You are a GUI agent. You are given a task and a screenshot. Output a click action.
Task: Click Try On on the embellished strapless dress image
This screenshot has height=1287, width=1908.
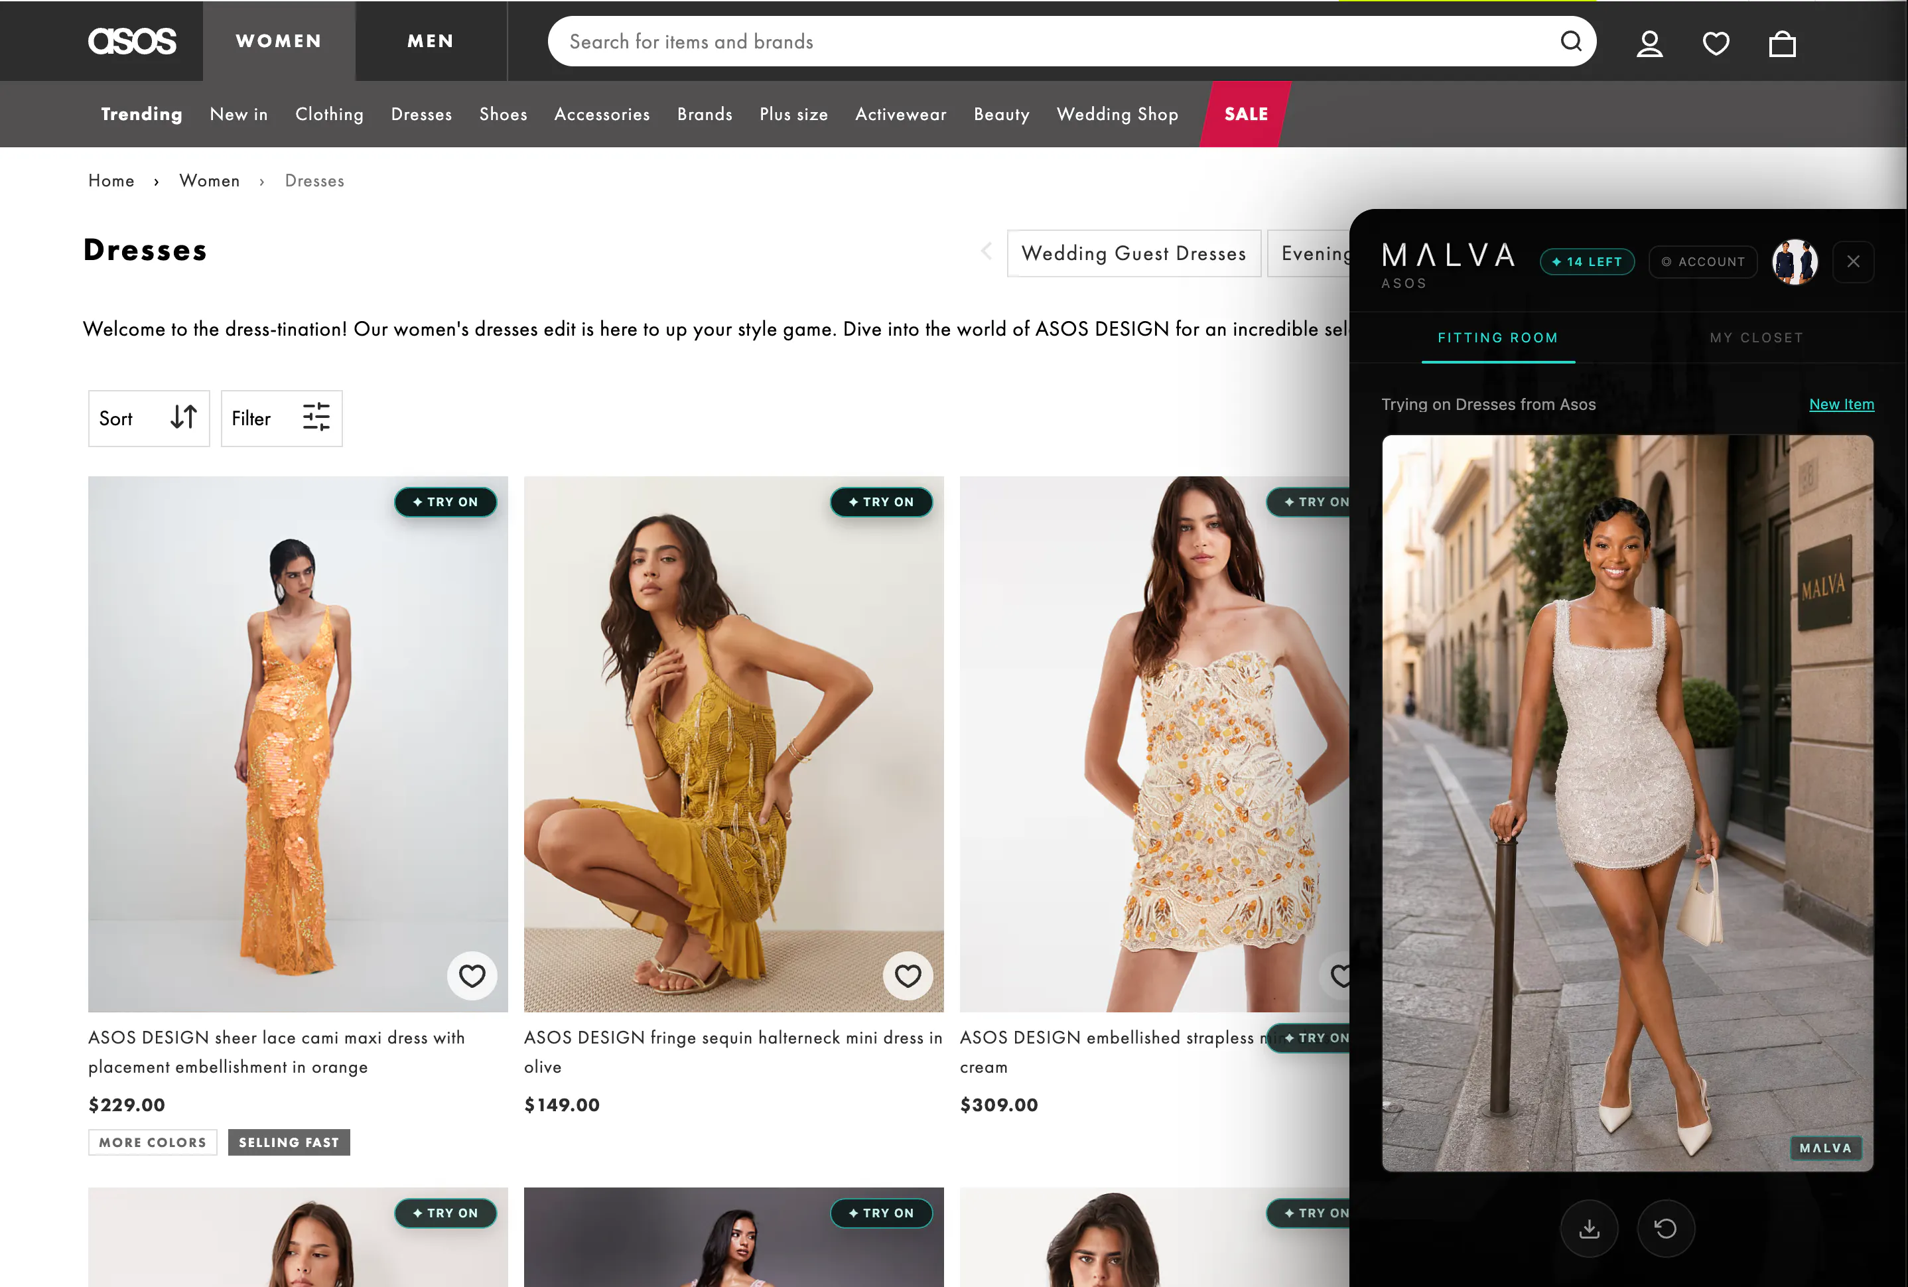(x=1310, y=502)
